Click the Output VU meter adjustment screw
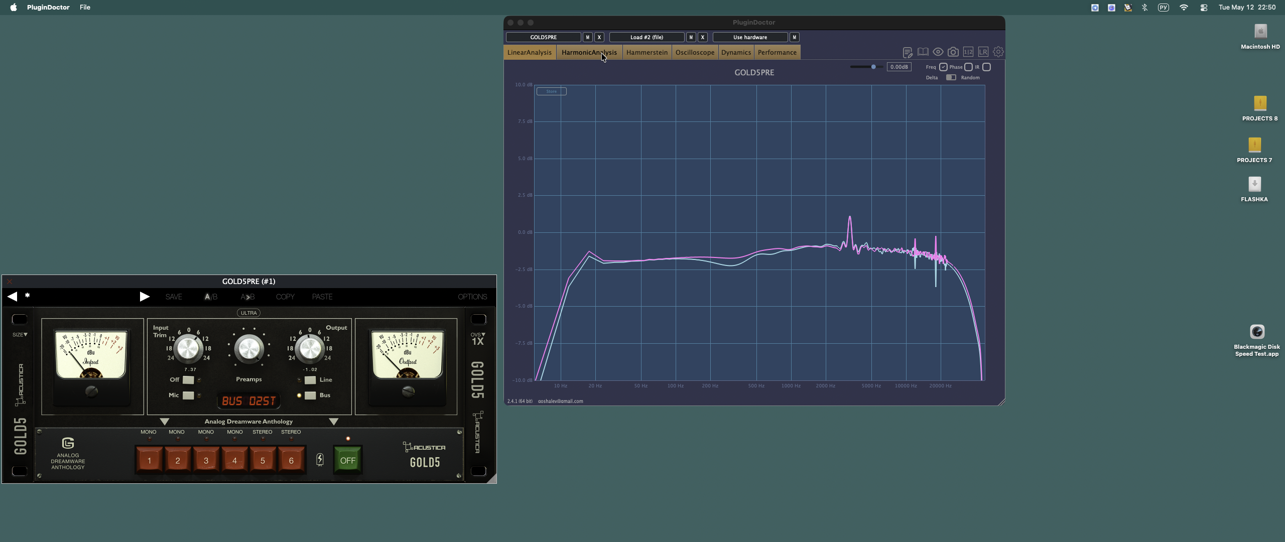This screenshot has height=542, width=1285. tap(408, 391)
